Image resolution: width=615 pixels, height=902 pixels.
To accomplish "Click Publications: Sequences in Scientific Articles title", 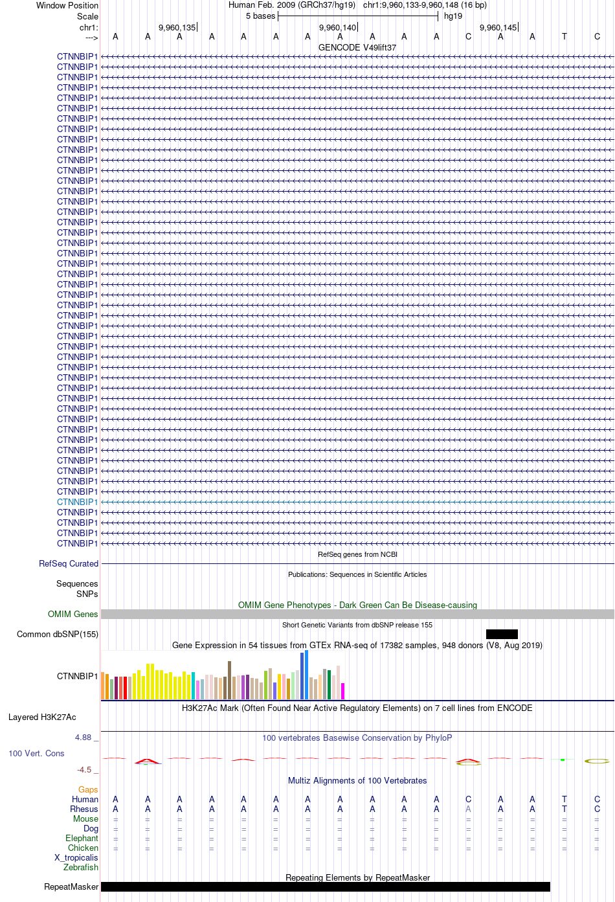I will 357,574.
